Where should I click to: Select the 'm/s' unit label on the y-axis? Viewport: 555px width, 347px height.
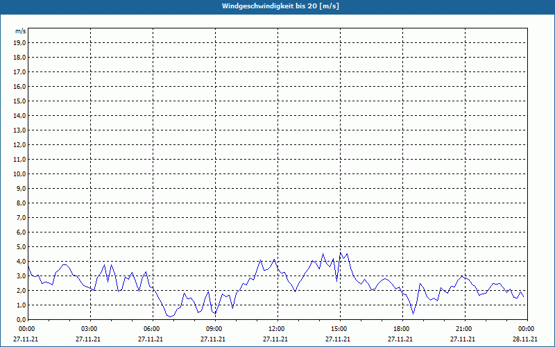click(21, 31)
